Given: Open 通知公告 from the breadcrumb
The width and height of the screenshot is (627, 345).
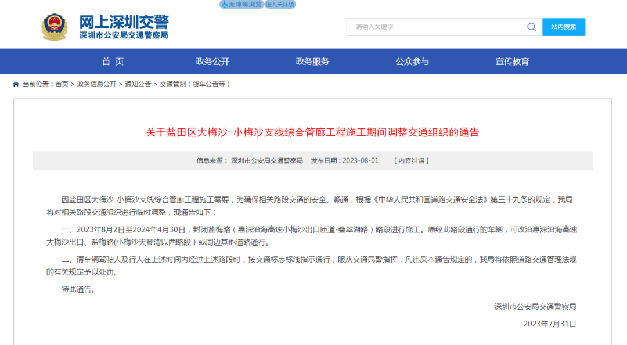Looking at the screenshot, I should 137,84.
